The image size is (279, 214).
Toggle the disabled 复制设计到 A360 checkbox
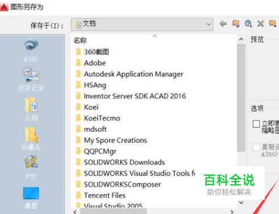click(x=256, y=147)
